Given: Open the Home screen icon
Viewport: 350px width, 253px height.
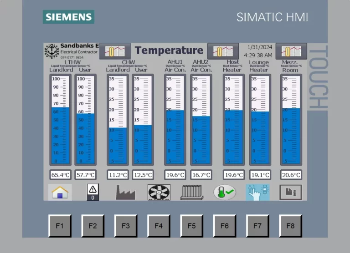Looking at the screenshot, I should (x=60, y=192).
